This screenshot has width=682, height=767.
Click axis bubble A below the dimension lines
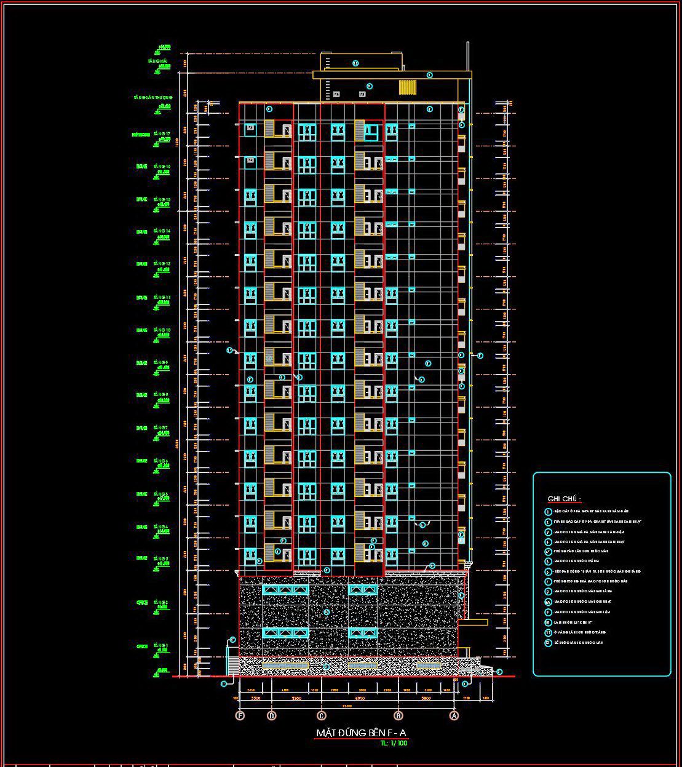[453, 715]
